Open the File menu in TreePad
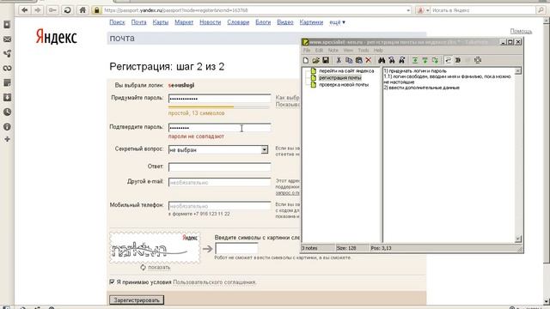 [x=307, y=51]
